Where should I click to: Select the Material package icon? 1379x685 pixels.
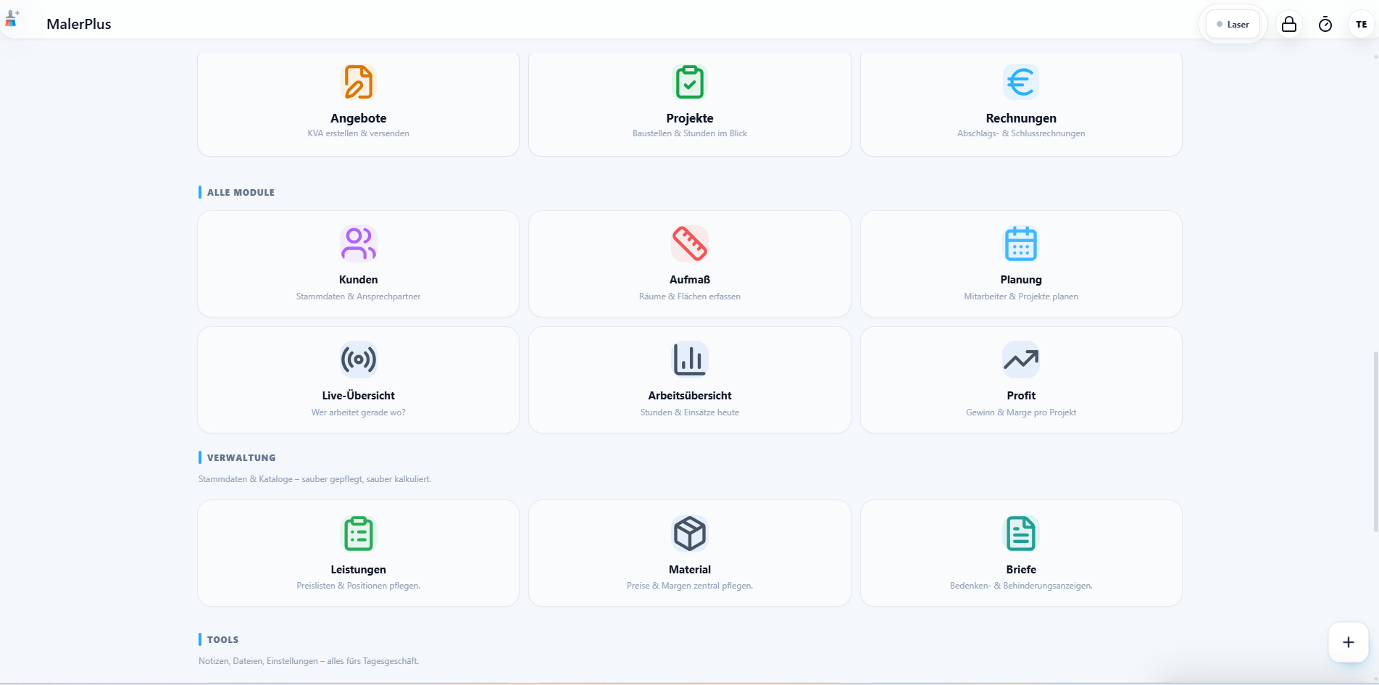689,534
